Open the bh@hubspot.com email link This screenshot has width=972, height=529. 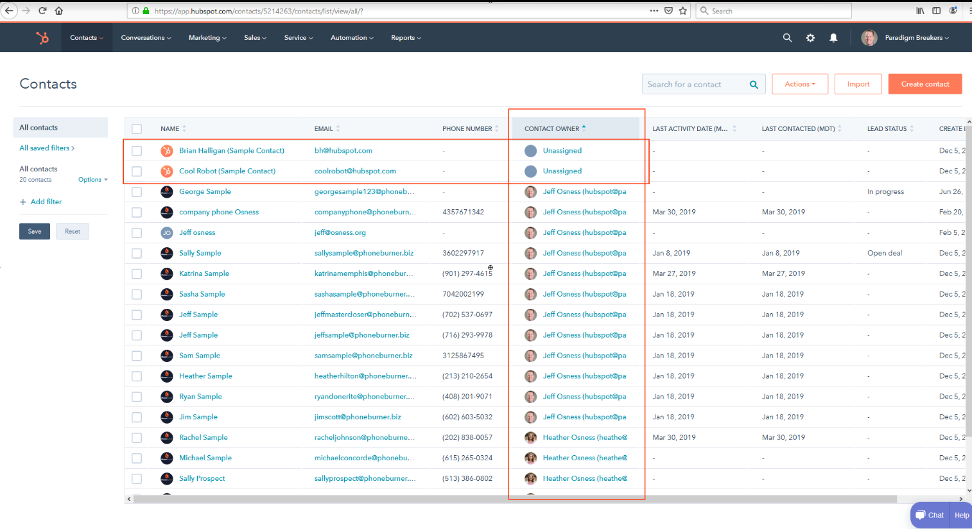click(x=343, y=151)
